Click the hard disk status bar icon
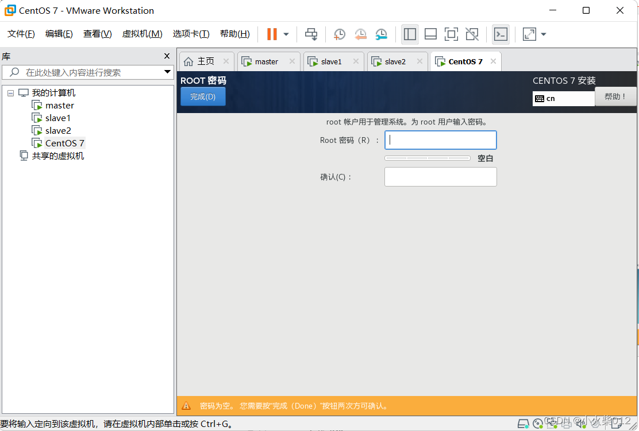Viewport: 639px width, 431px height. tap(523, 424)
